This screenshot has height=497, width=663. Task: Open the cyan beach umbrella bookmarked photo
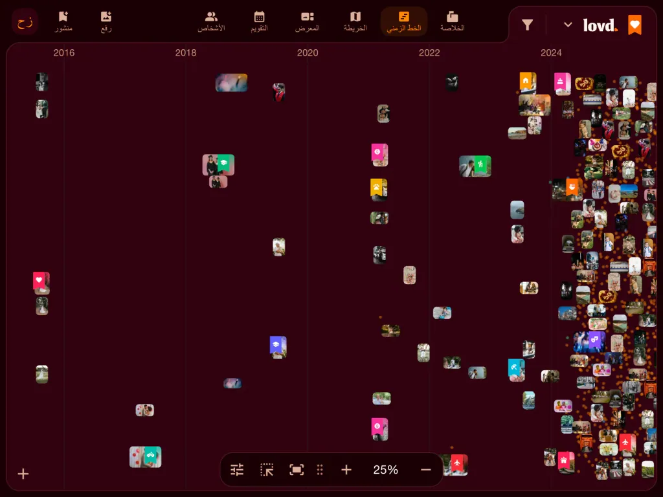coord(517,370)
